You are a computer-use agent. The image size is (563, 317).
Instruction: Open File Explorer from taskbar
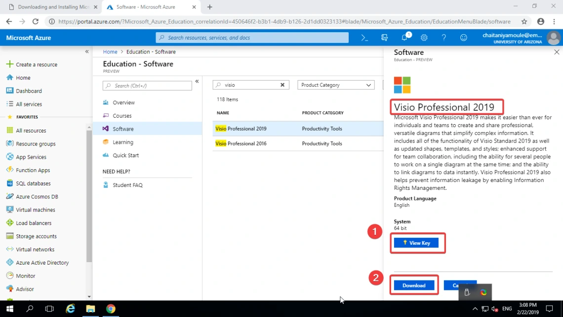90,309
